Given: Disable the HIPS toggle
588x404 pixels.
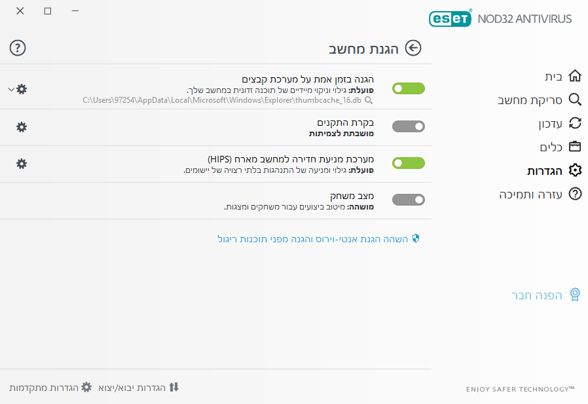Looking at the screenshot, I should (409, 163).
